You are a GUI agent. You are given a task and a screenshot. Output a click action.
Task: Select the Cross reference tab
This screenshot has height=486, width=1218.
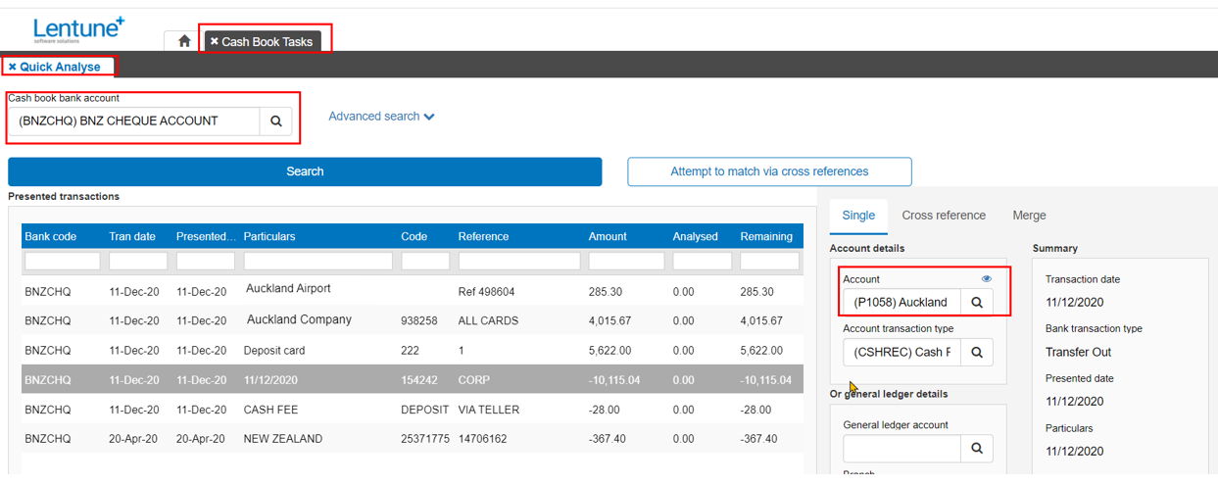click(x=944, y=216)
